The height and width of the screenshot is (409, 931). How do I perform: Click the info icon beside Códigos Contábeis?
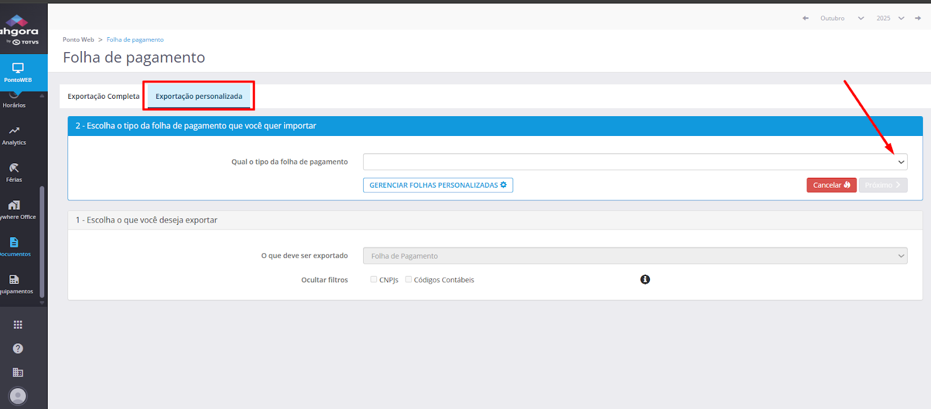click(645, 279)
